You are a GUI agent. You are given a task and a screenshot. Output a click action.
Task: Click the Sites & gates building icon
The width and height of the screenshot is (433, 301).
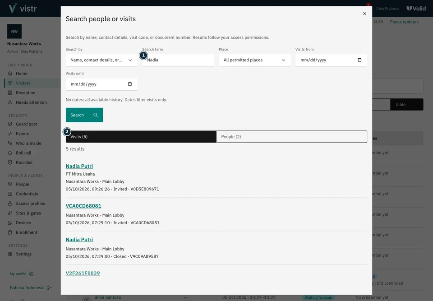(10, 213)
